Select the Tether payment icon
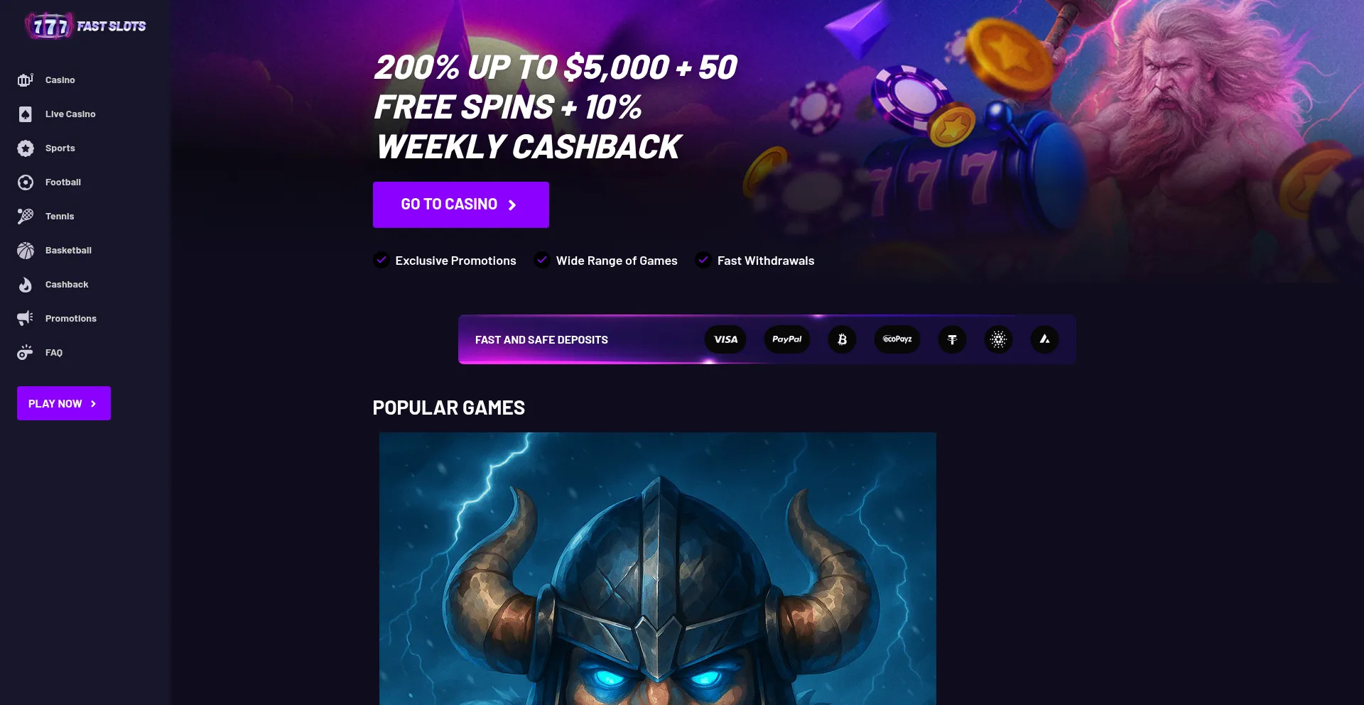The height and width of the screenshot is (705, 1364). tap(952, 339)
